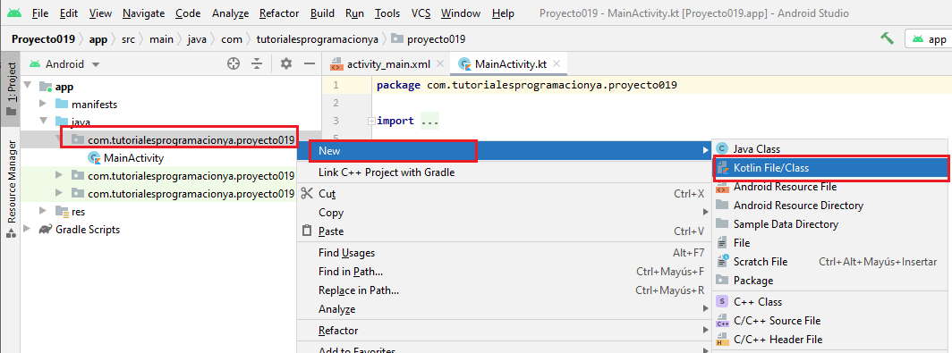Screen dimensions: 952x353
Task: Open the File menu
Action: click(40, 13)
